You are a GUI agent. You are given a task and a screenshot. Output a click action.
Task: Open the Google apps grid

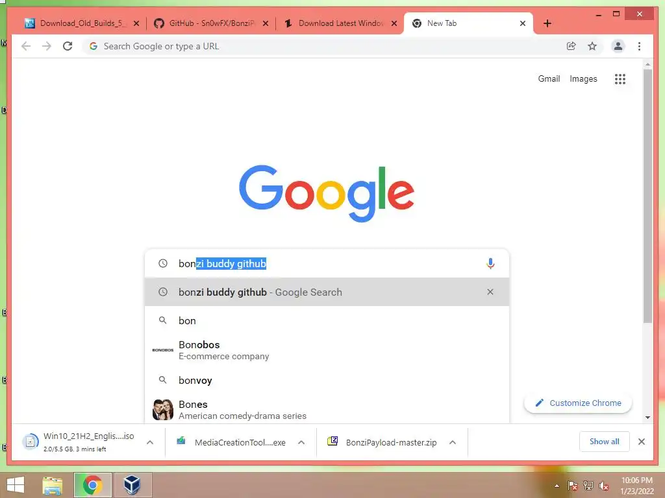(x=620, y=78)
